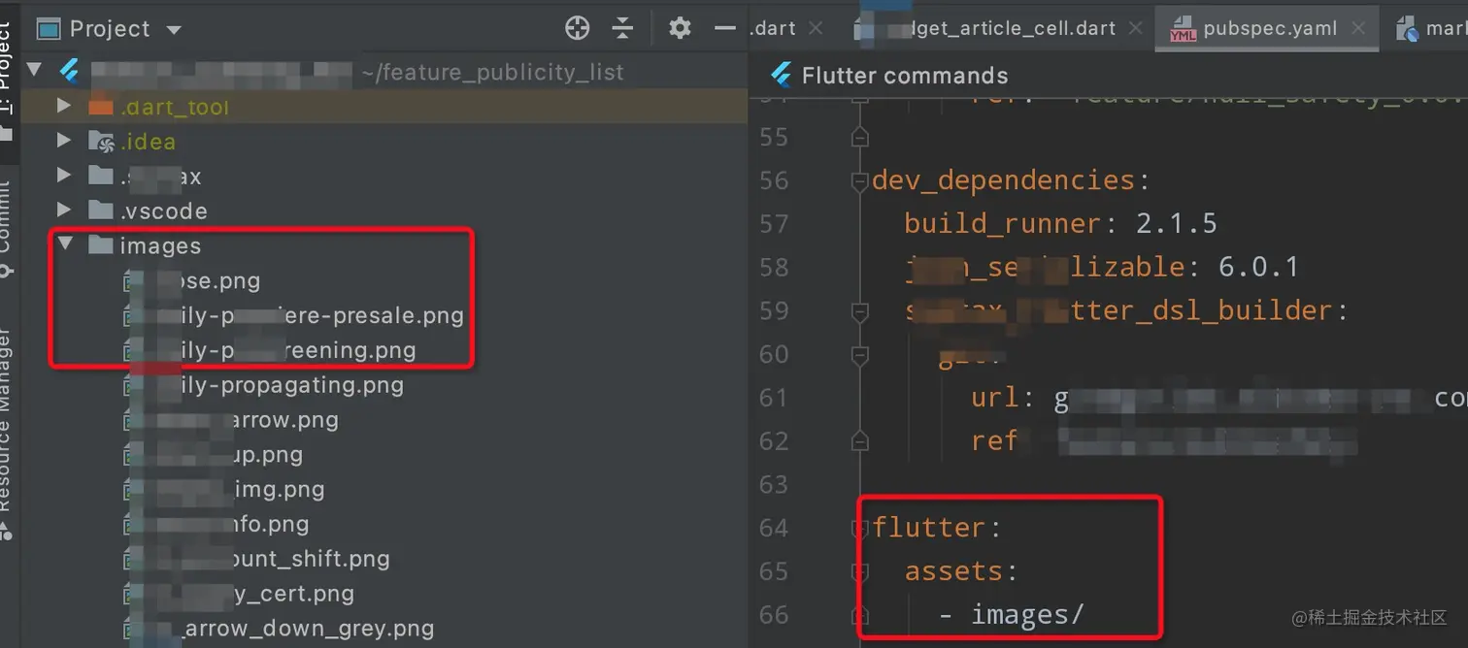Close the first .dart tab

point(816,29)
